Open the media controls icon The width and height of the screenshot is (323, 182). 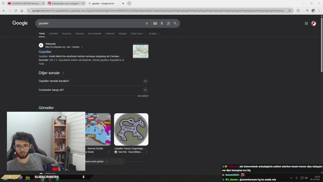307,11
